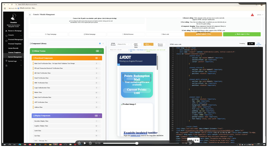Image resolution: width=269 pixels, height=148 pixels.
Task: Click the Delete homepage button
Action: (87, 34)
